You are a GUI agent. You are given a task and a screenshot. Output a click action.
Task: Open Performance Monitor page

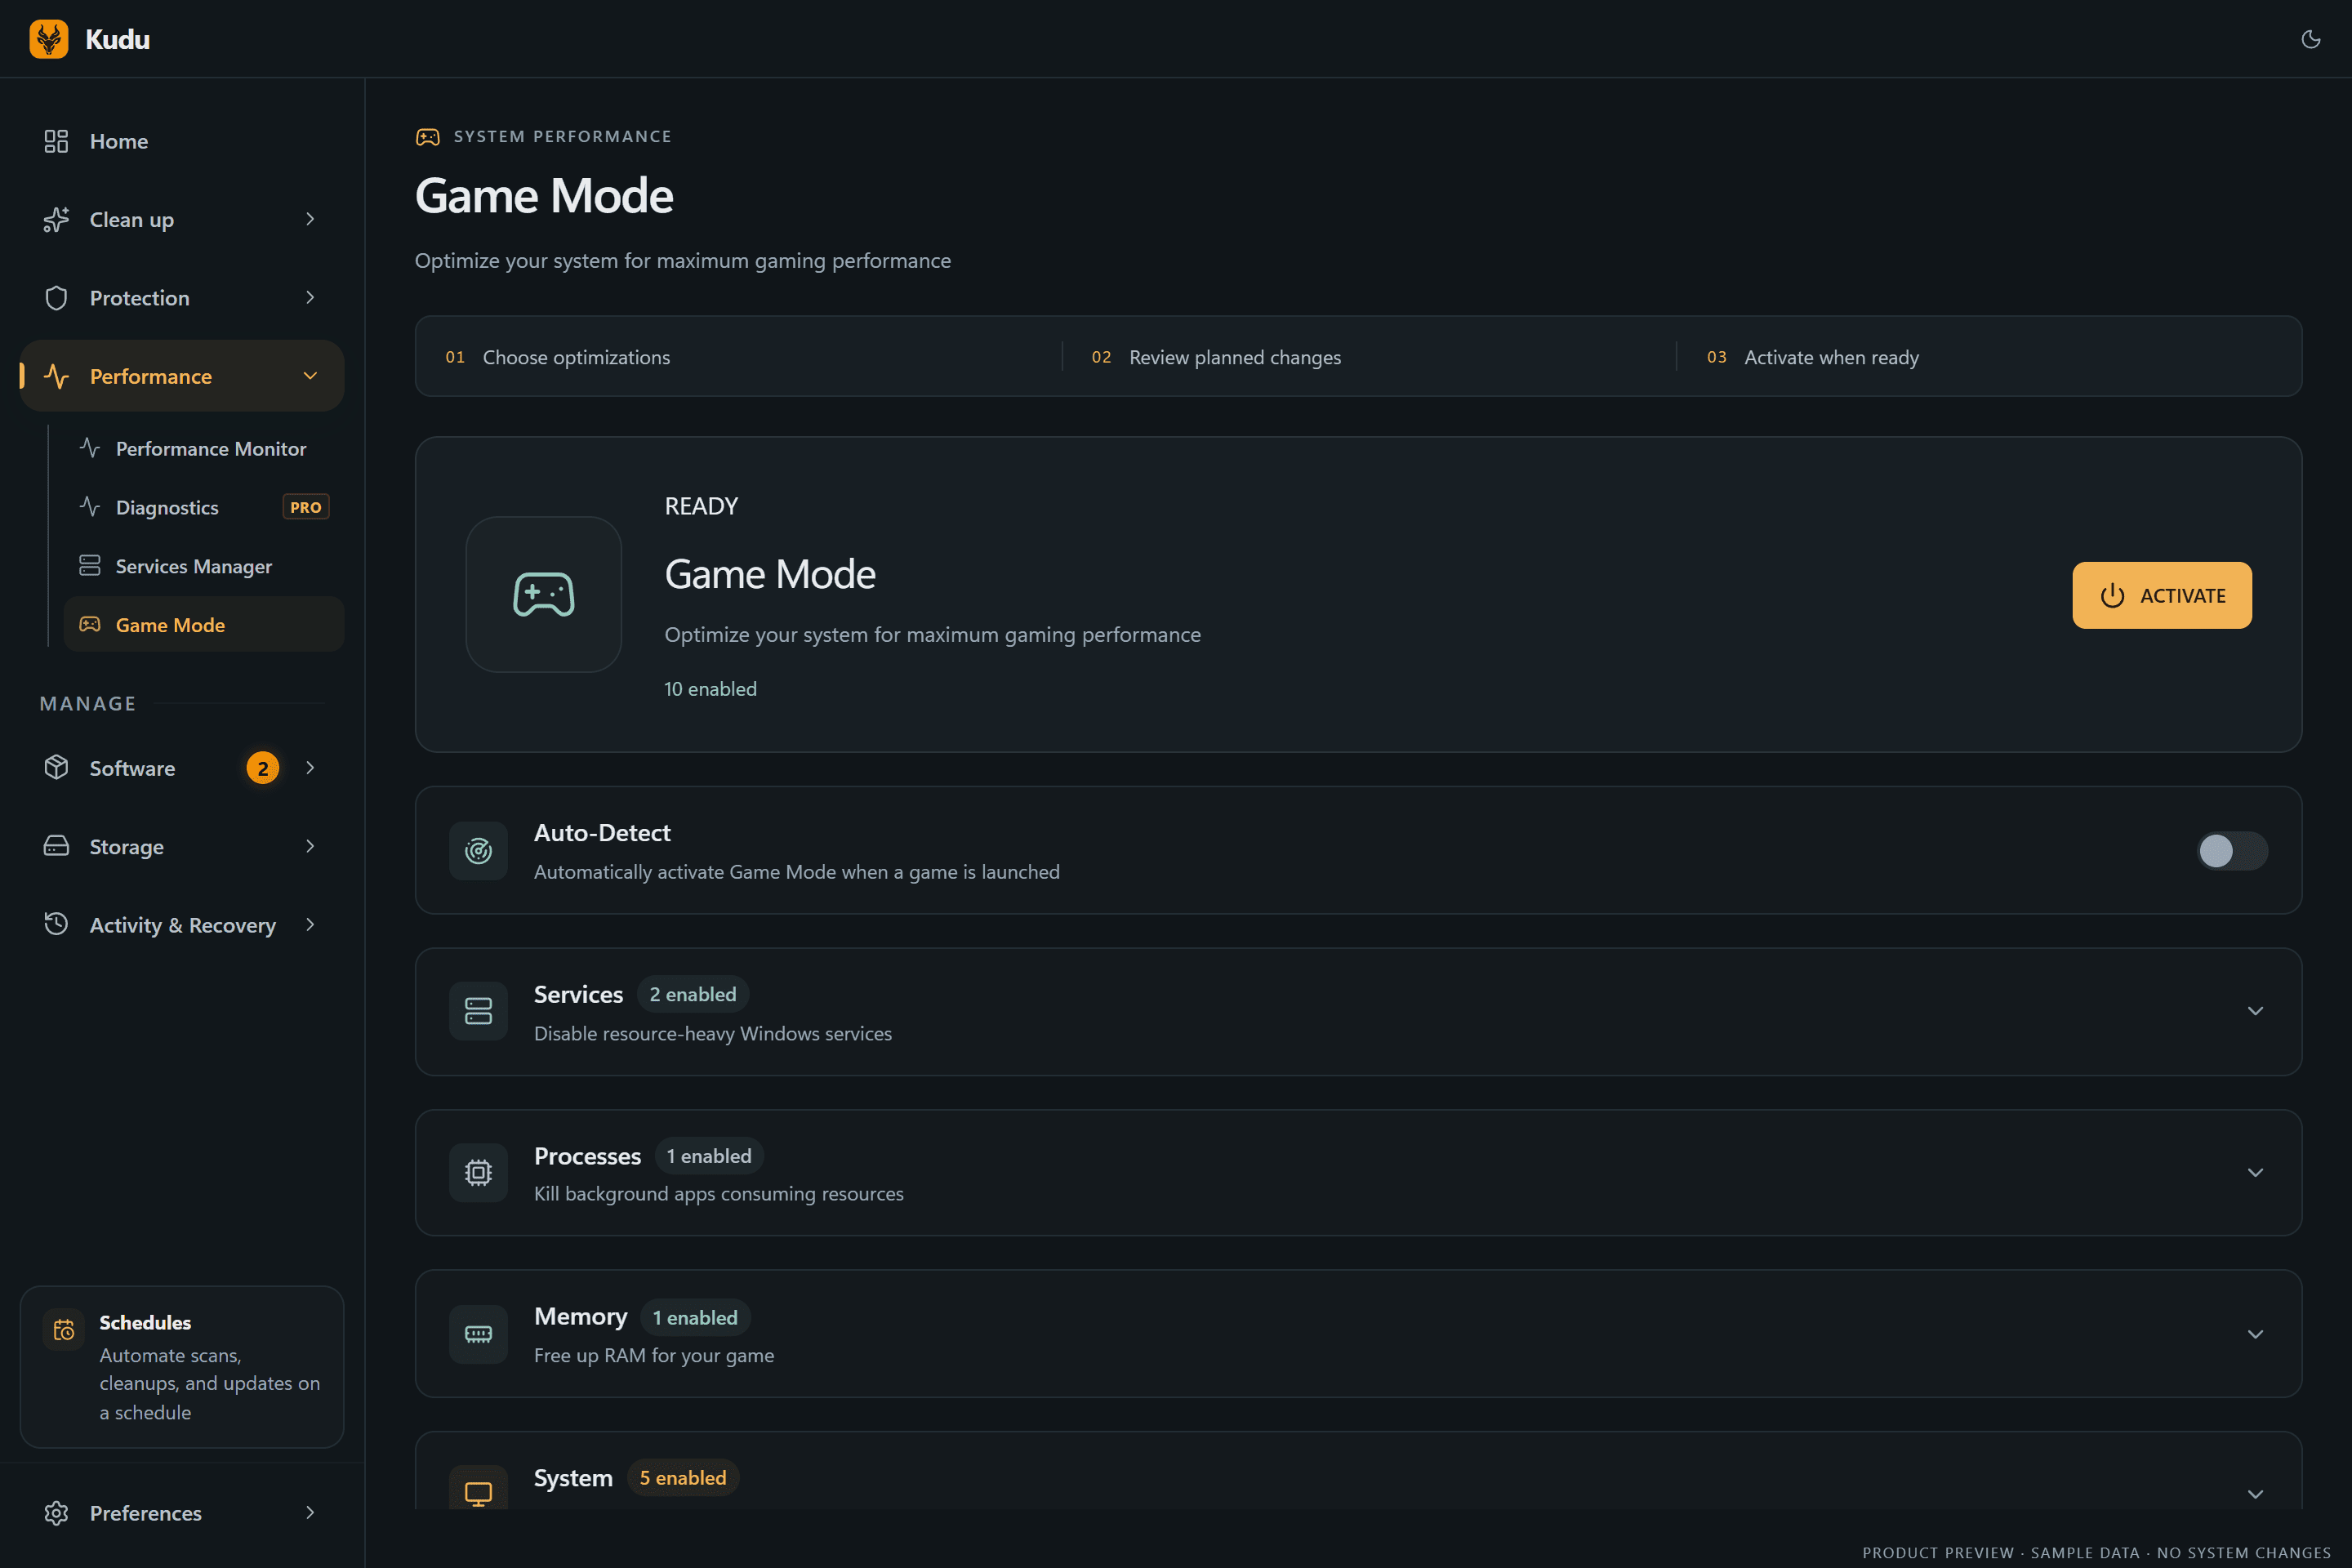click(x=204, y=448)
